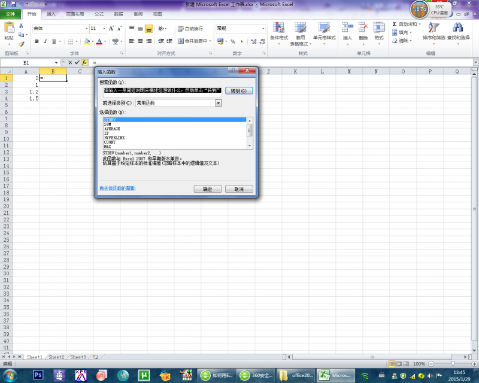Viewport: 479px width, 383px height.
Task: Toggle top vertical alignment
Action: click(x=132, y=29)
